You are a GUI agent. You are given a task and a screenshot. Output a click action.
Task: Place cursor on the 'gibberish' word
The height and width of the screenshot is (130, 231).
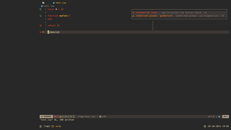pos(54,32)
